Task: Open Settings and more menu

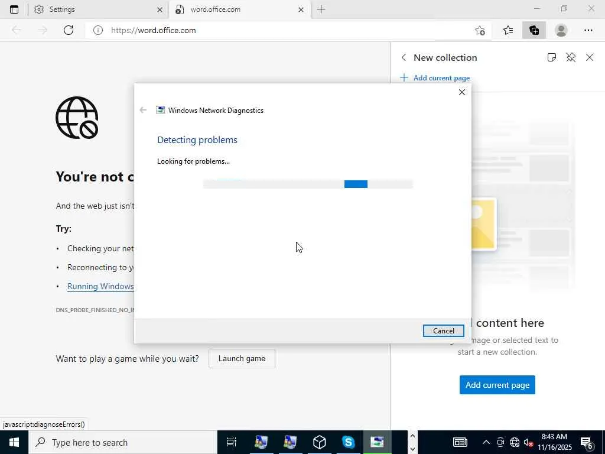Action: 588,30
